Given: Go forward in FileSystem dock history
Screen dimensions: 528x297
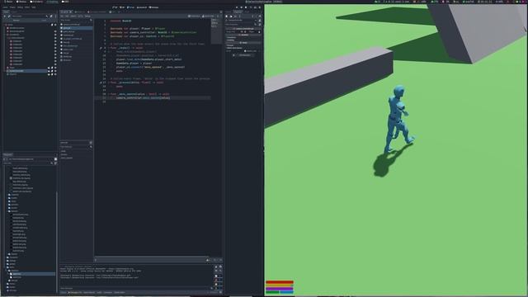Looking at the screenshot, I should (x=7, y=159).
